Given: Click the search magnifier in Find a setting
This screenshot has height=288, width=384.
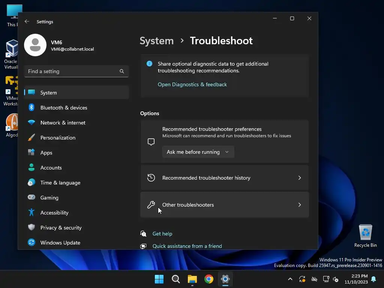Looking at the screenshot, I should (122, 71).
